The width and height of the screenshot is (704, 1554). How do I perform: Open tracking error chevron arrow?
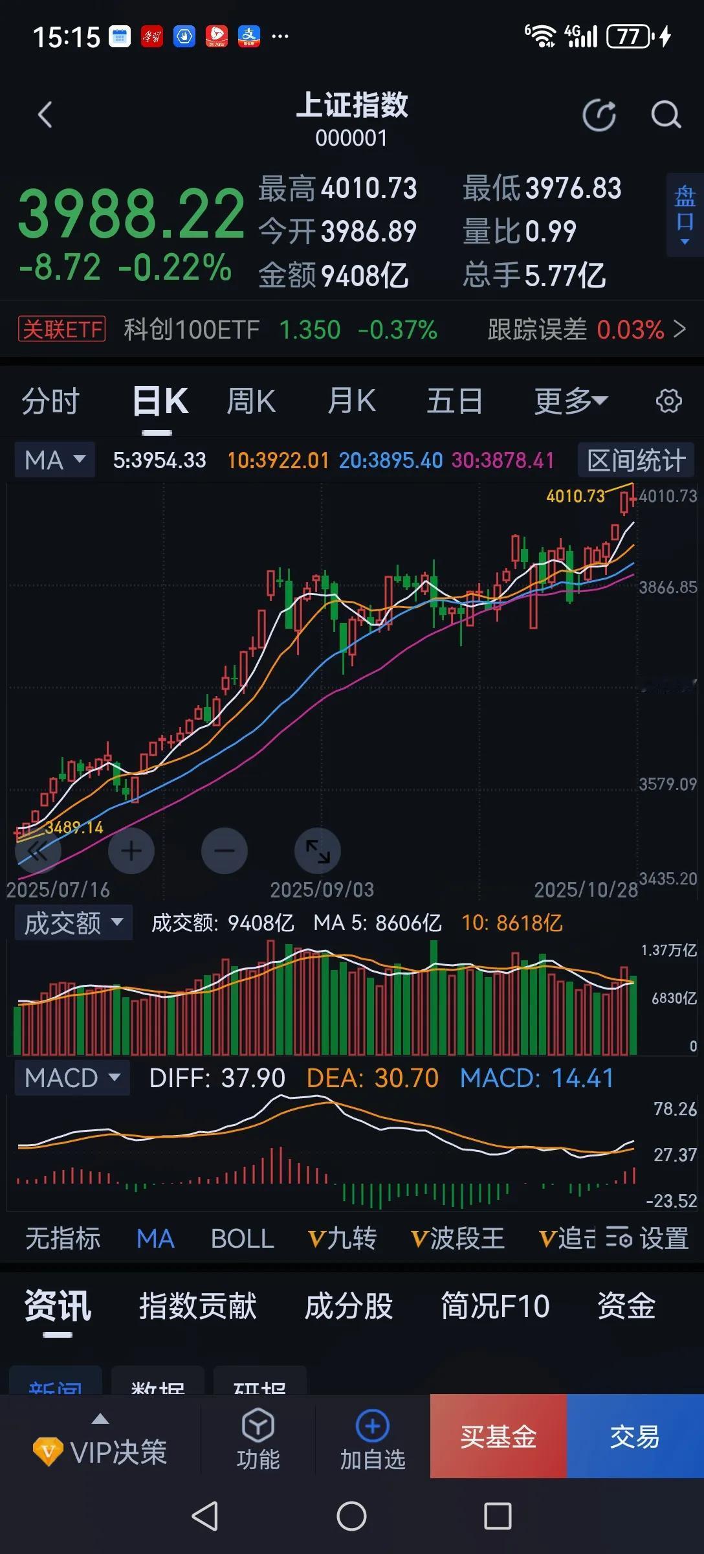click(679, 329)
